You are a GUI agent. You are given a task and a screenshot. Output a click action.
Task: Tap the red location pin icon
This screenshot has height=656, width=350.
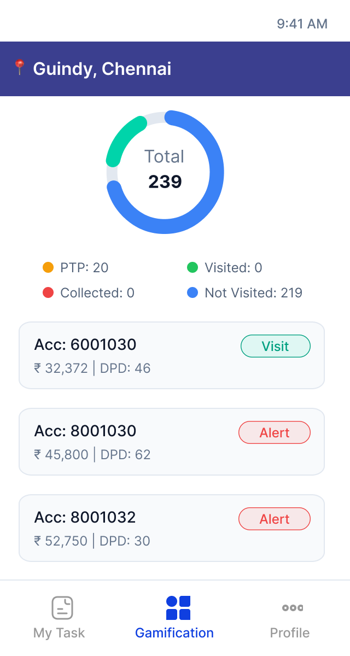(x=20, y=68)
